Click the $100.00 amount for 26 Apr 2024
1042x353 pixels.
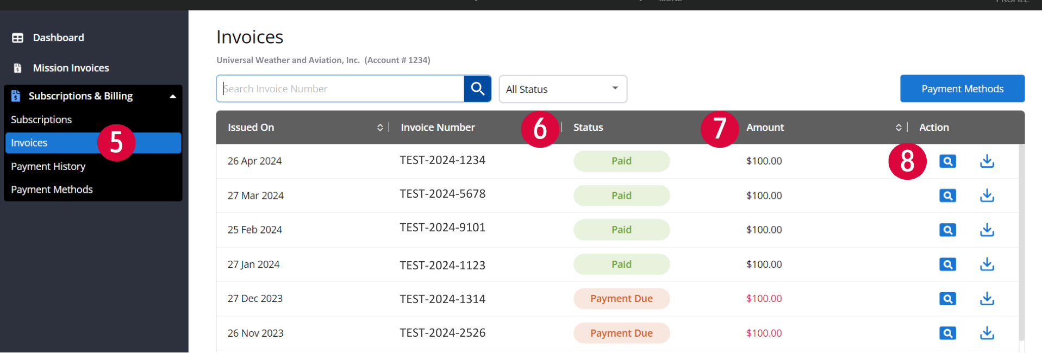coord(764,161)
